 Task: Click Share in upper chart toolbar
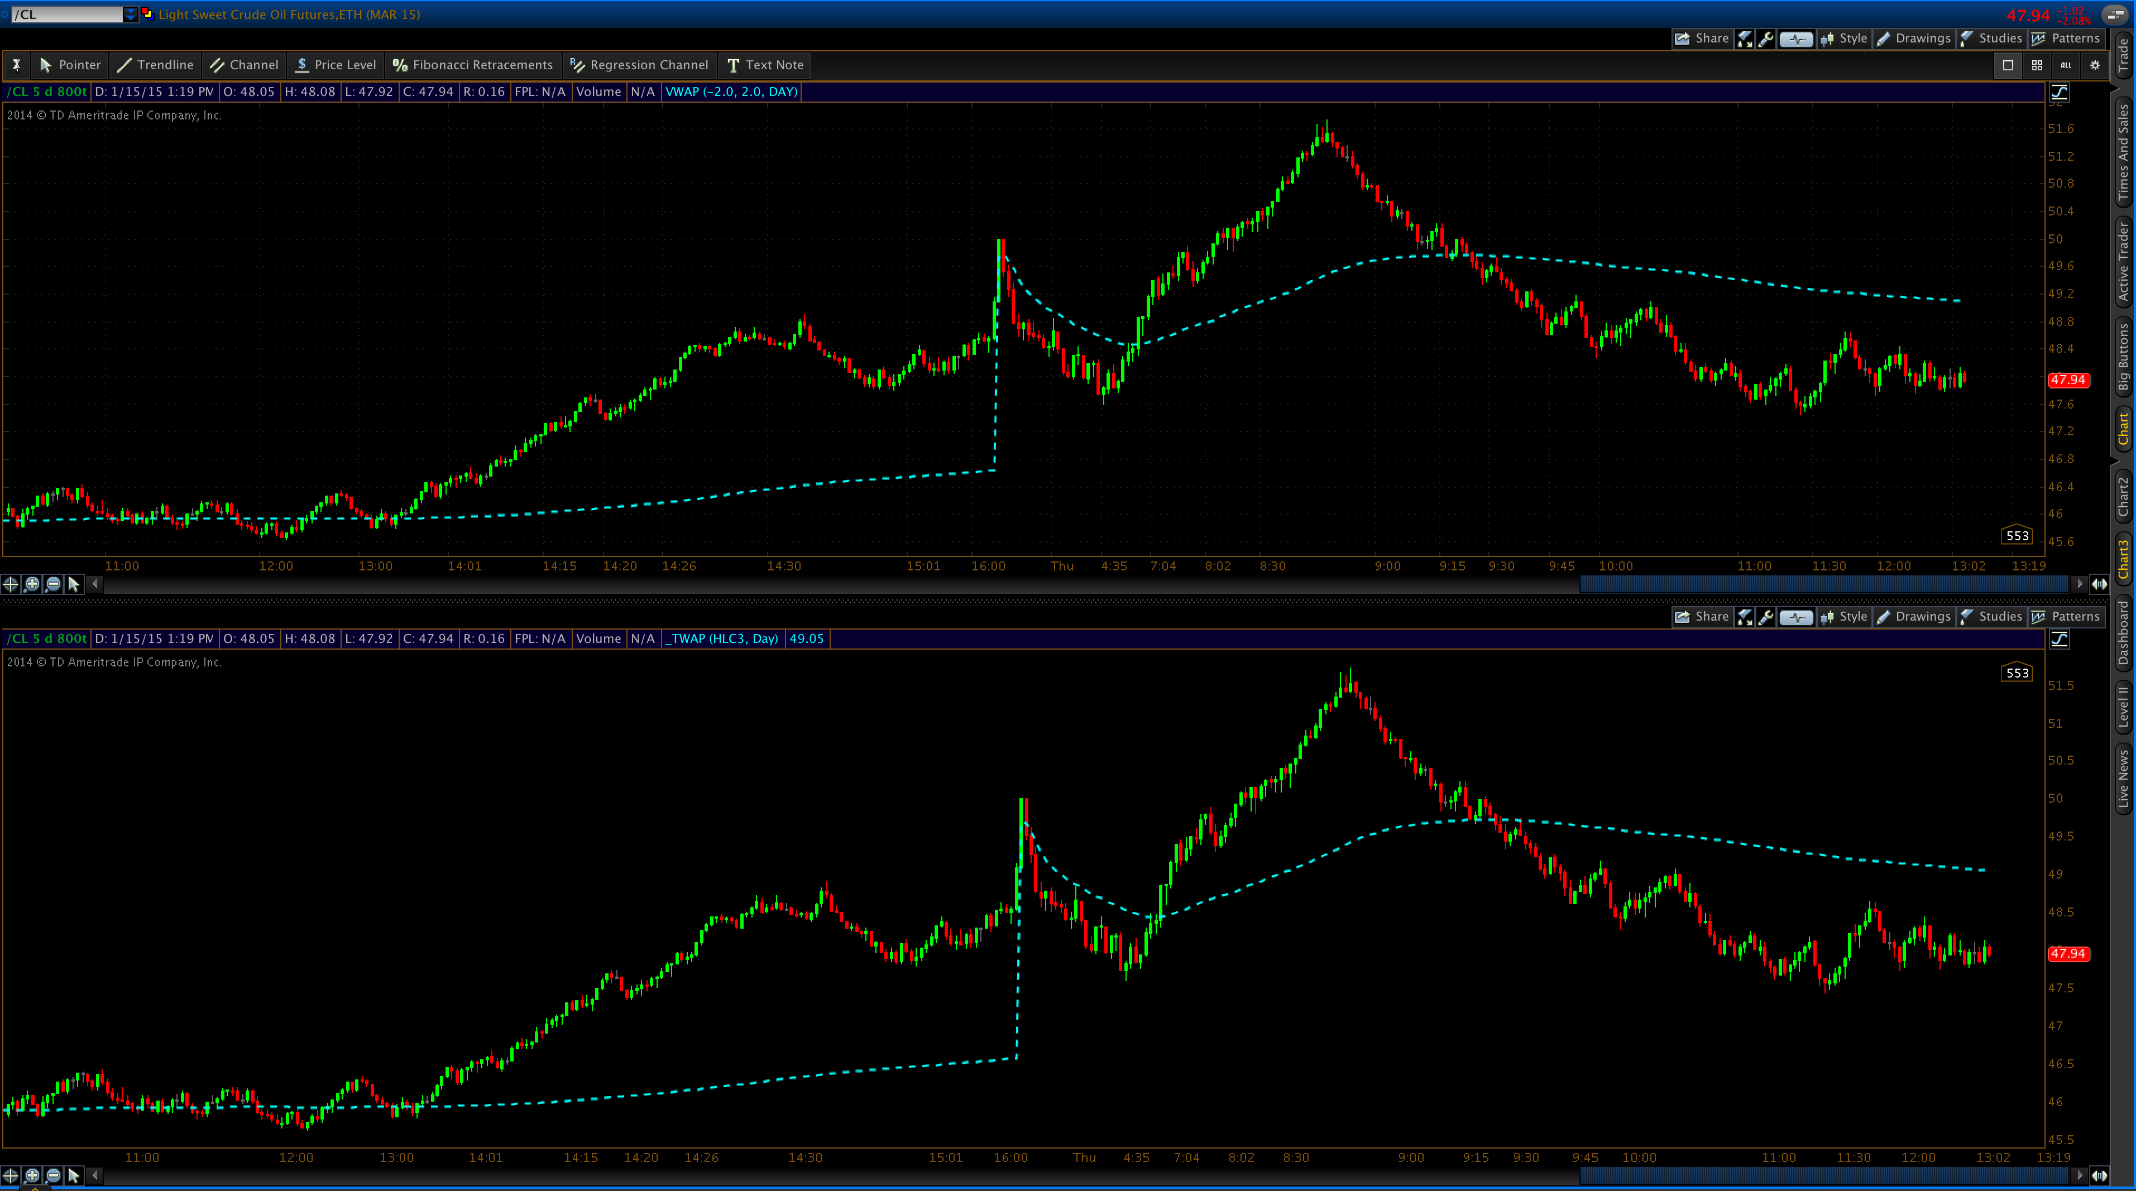point(1702,38)
